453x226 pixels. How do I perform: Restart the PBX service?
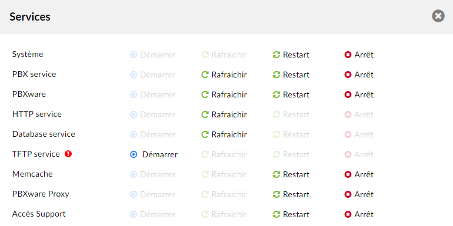291,75
